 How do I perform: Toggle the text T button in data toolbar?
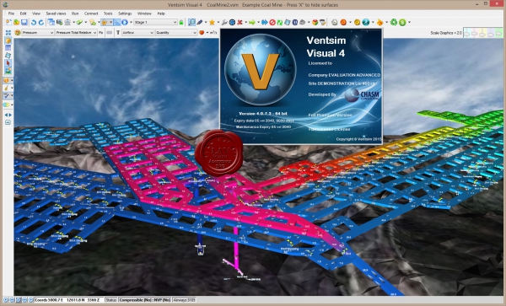pyautogui.click(x=118, y=33)
